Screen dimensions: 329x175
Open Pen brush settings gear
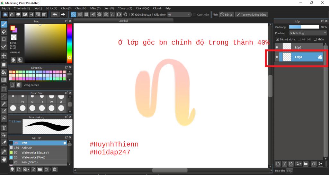point(65,143)
